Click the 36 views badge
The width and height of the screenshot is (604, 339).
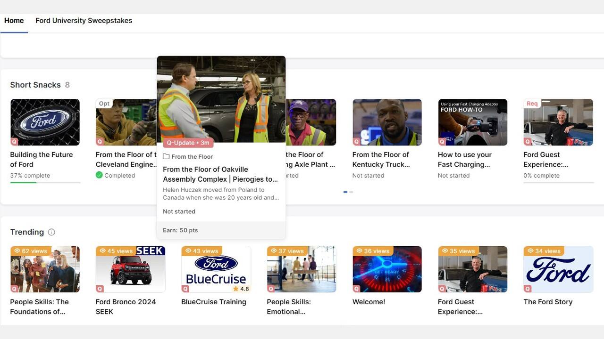tap(373, 251)
